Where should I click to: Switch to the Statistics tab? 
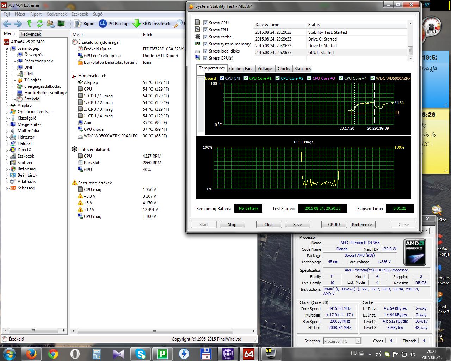click(302, 69)
